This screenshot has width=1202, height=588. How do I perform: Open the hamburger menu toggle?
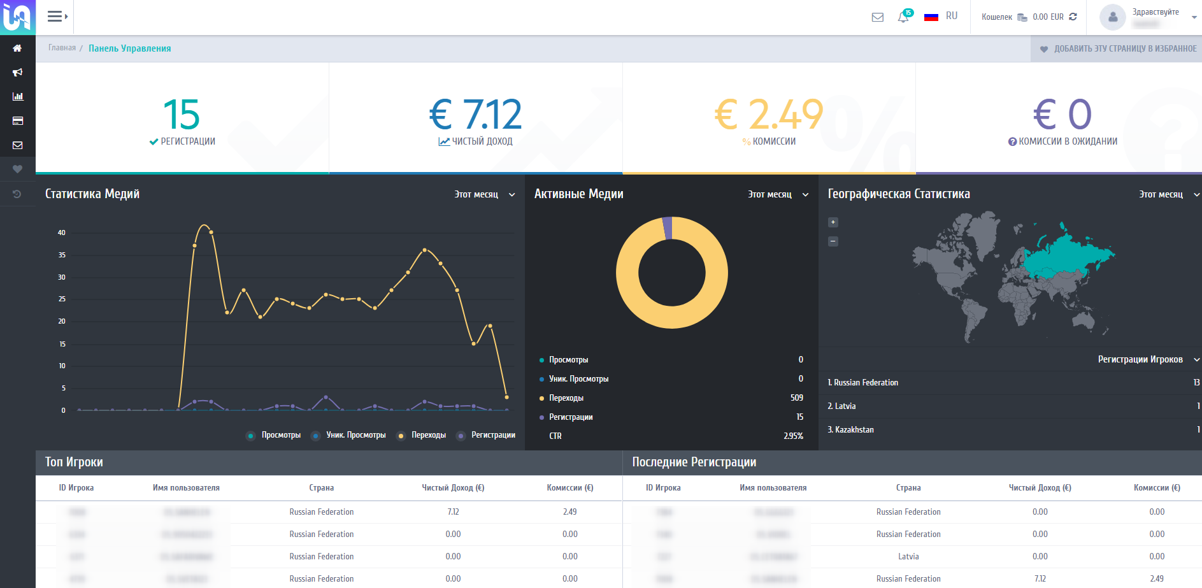coord(57,17)
